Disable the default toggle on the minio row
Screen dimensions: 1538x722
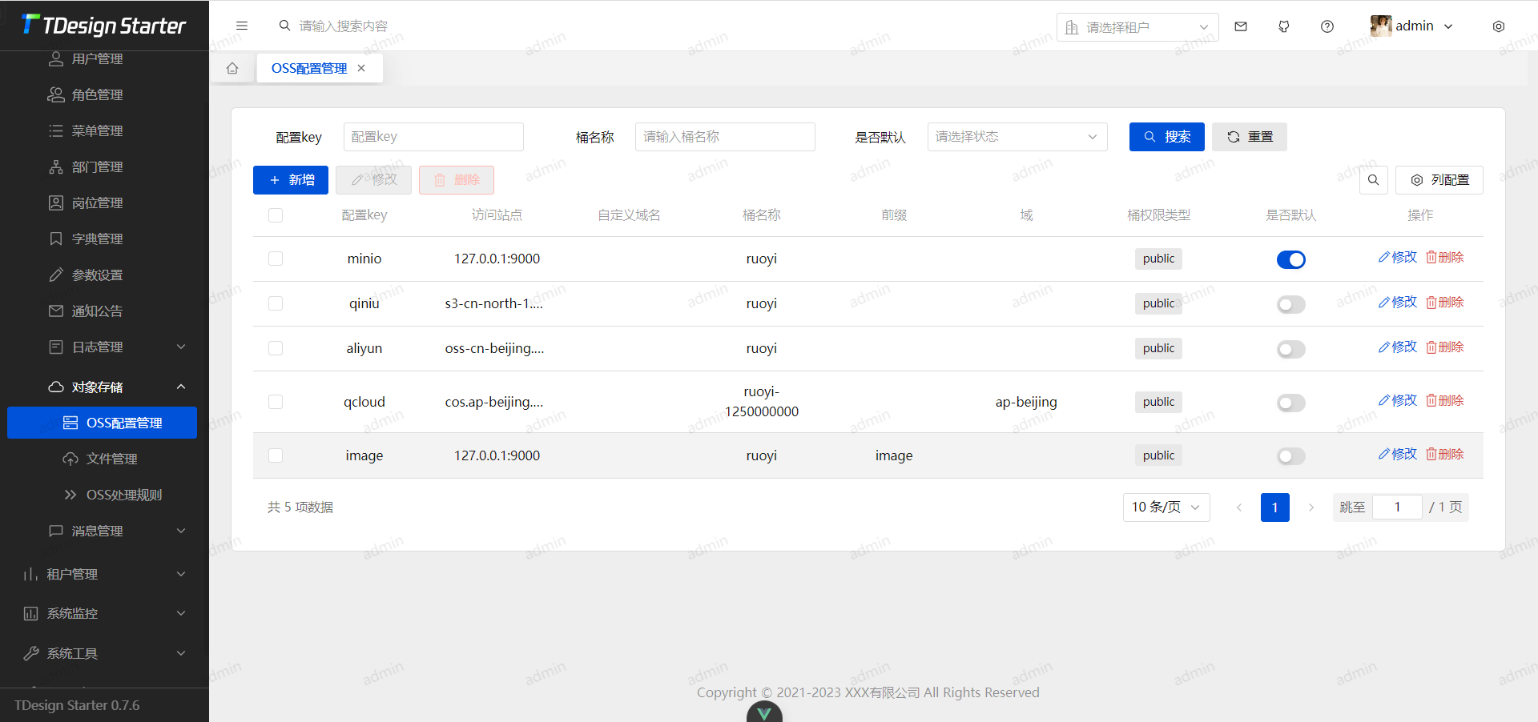pos(1290,259)
